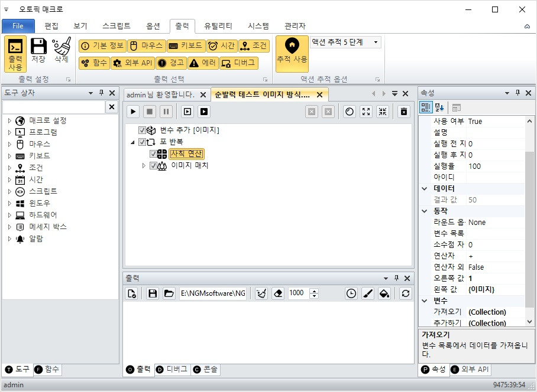Click the pause macro button
537x392 pixels.
click(166, 112)
